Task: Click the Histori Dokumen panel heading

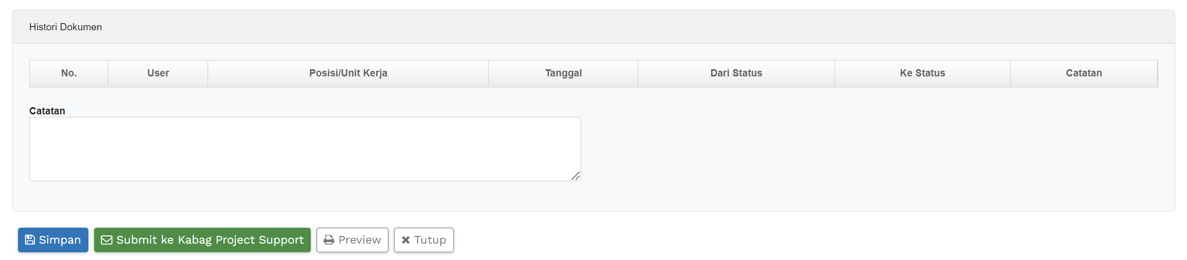Action: (66, 27)
